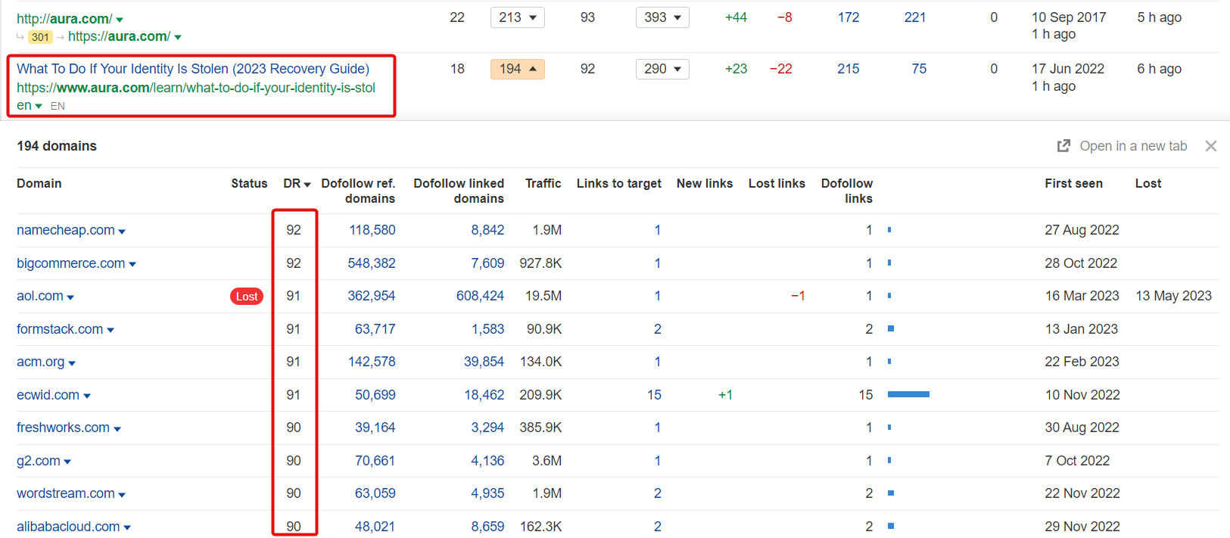Click the red Lost status badge
Viewport: 1230px width, 538px height.
coord(247,297)
